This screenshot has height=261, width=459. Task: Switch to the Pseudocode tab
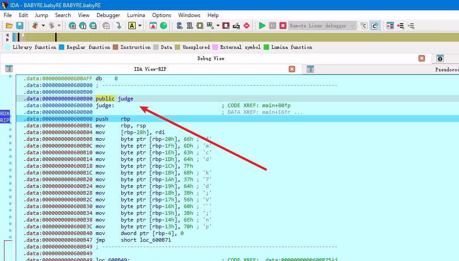[x=446, y=69]
